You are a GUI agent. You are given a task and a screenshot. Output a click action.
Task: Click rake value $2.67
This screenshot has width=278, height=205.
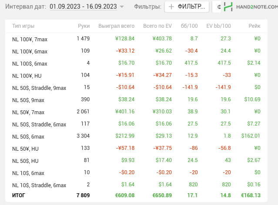tap(254, 160)
